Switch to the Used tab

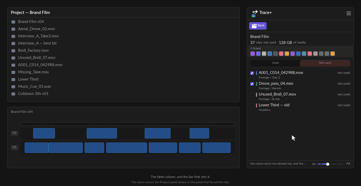[x=275, y=63]
